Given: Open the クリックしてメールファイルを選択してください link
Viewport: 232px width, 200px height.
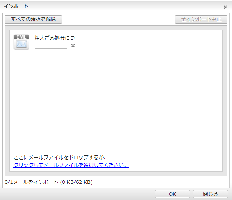Looking at the screenshot, I should coord(71,165).
